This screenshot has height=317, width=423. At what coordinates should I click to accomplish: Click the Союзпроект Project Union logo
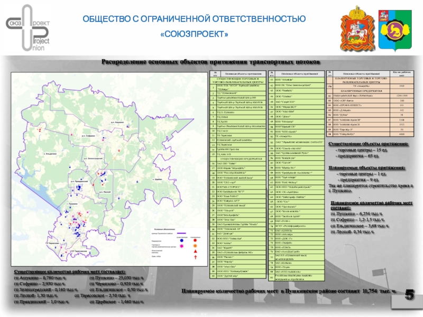pos(28,28)
